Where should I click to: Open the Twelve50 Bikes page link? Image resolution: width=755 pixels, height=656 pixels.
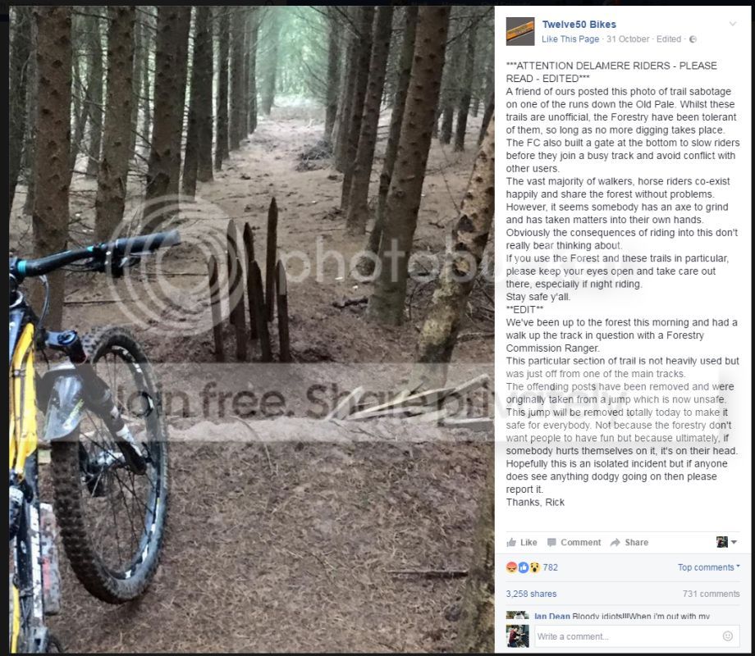[x=579, y=25]
